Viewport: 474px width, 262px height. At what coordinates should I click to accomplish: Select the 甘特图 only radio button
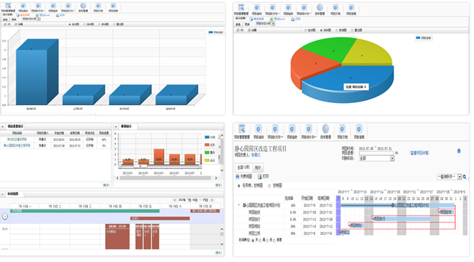[x=269, y=186]
